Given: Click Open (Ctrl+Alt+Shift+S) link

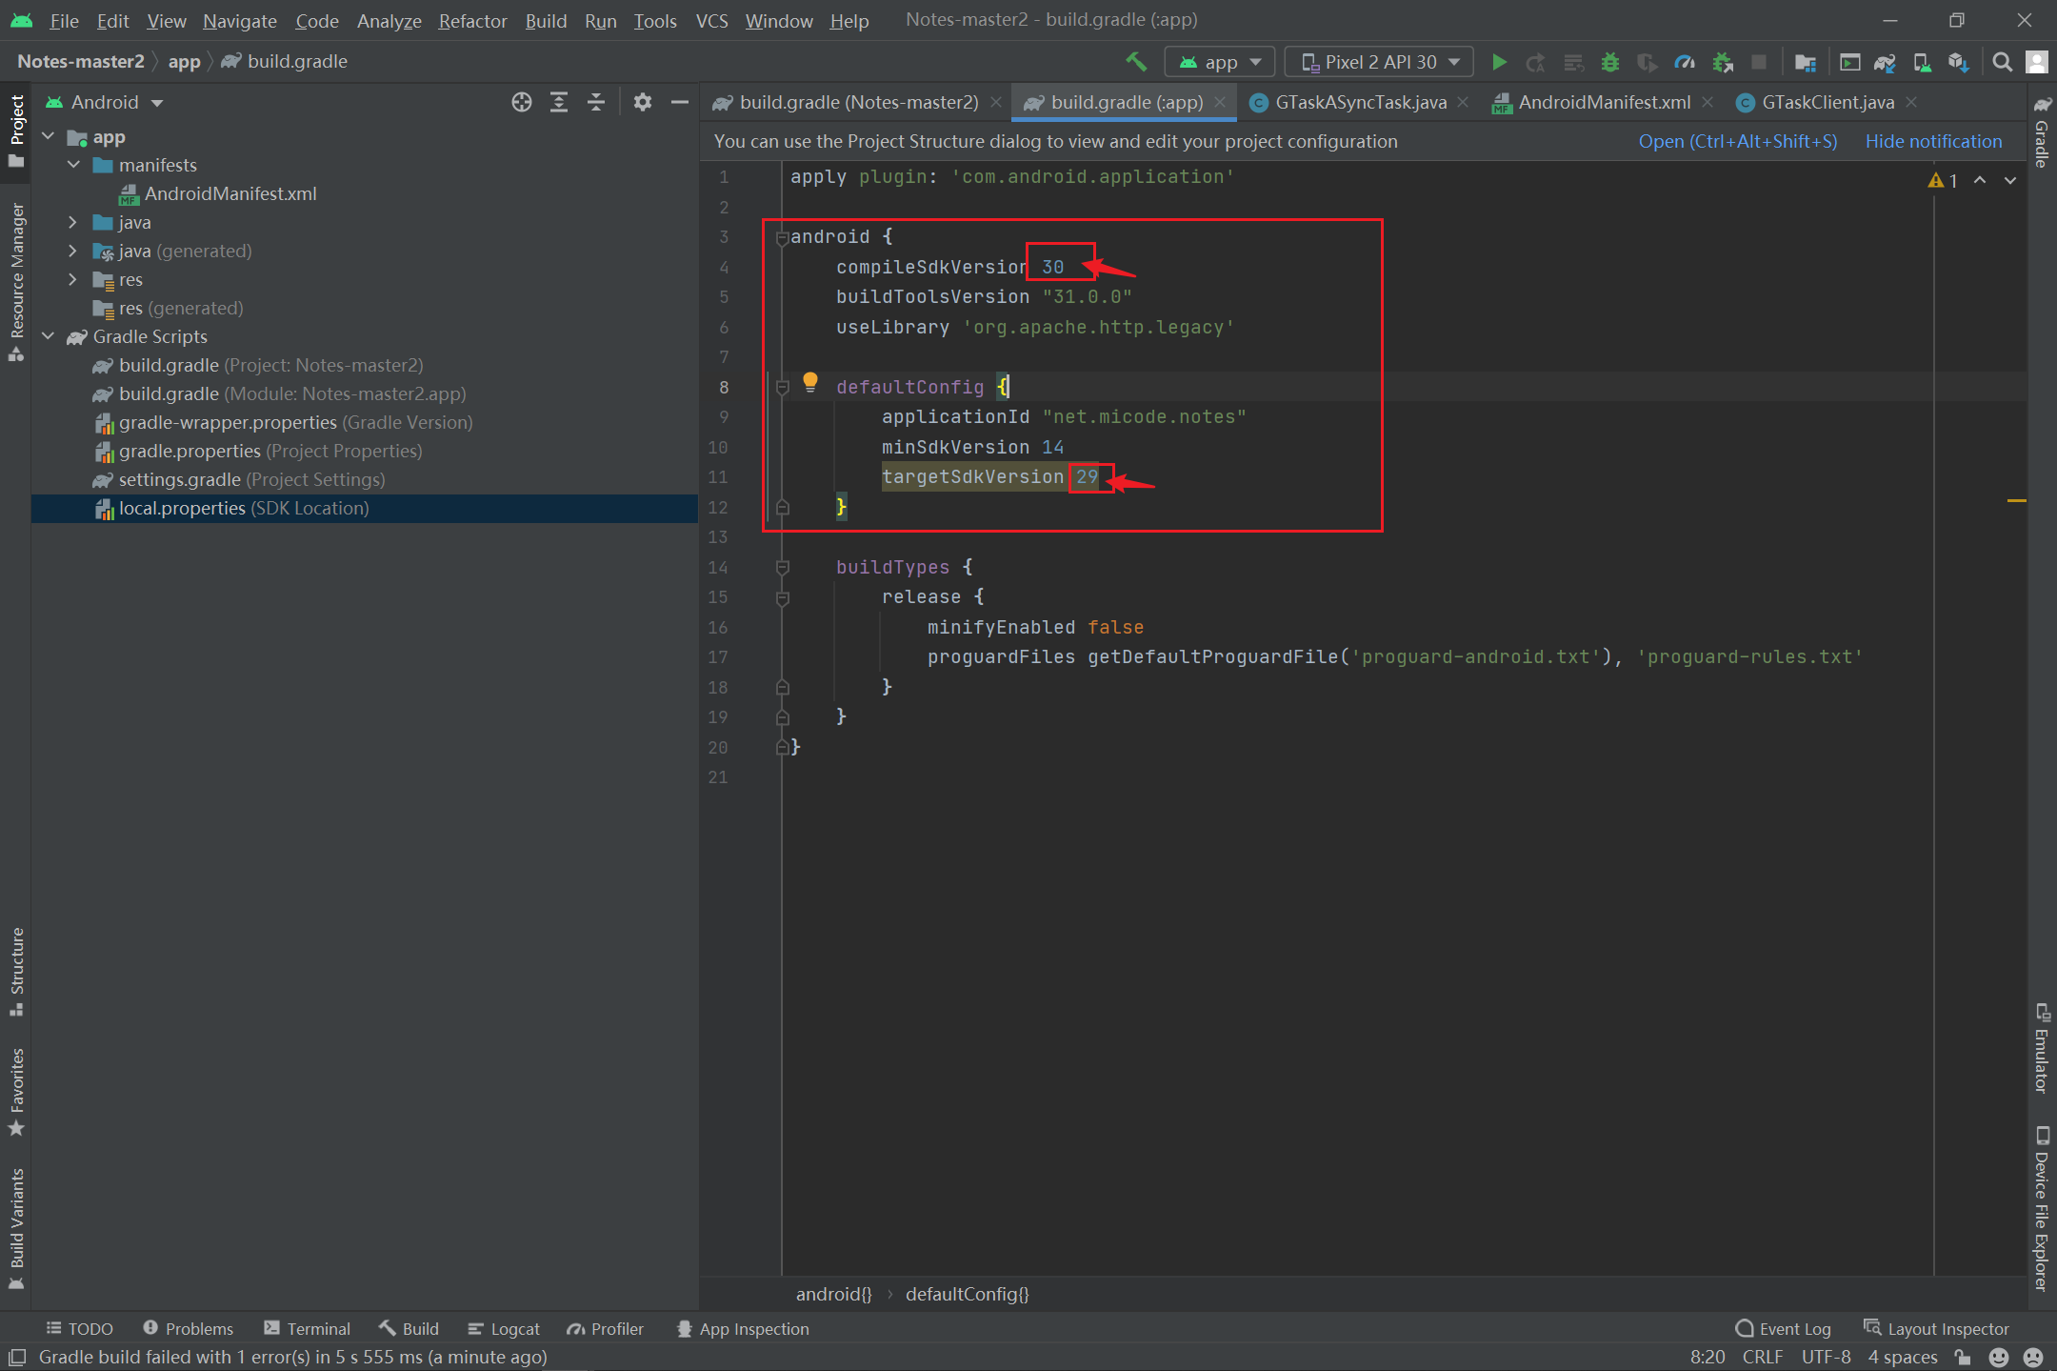Looking at the screenshot, I should point(1737,141).
